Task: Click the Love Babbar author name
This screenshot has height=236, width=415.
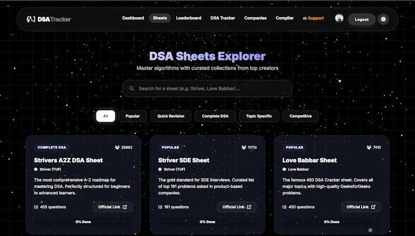Action: [x=298, y=169]
